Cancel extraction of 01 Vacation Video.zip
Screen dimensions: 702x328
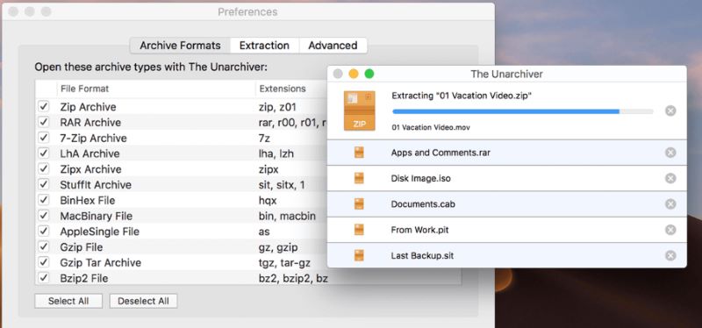pyautogui.click(x=670, y=111)
